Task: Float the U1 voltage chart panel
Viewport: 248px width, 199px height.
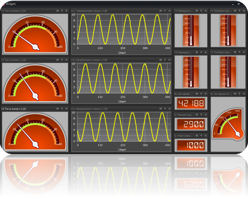Action: coord(161,109)
